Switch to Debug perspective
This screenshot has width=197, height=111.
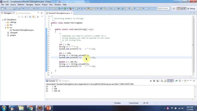pyautogui.click(x=191, y=9)
